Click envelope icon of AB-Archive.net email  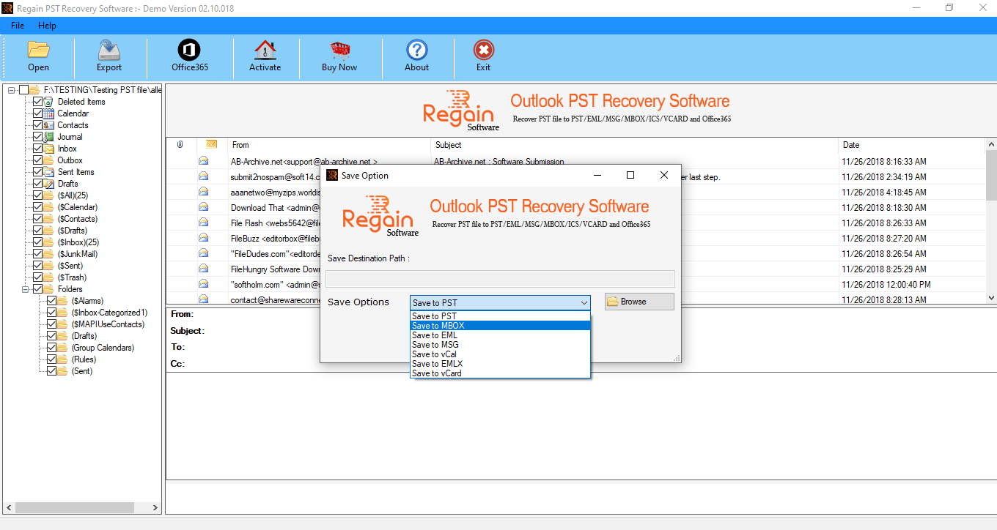[203, 161]
